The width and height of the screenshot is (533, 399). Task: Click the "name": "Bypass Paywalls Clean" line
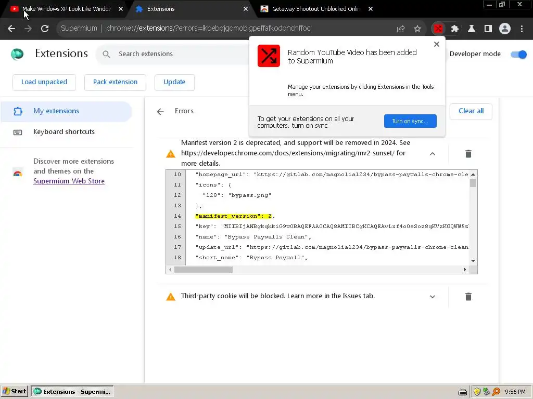point(253,237)
